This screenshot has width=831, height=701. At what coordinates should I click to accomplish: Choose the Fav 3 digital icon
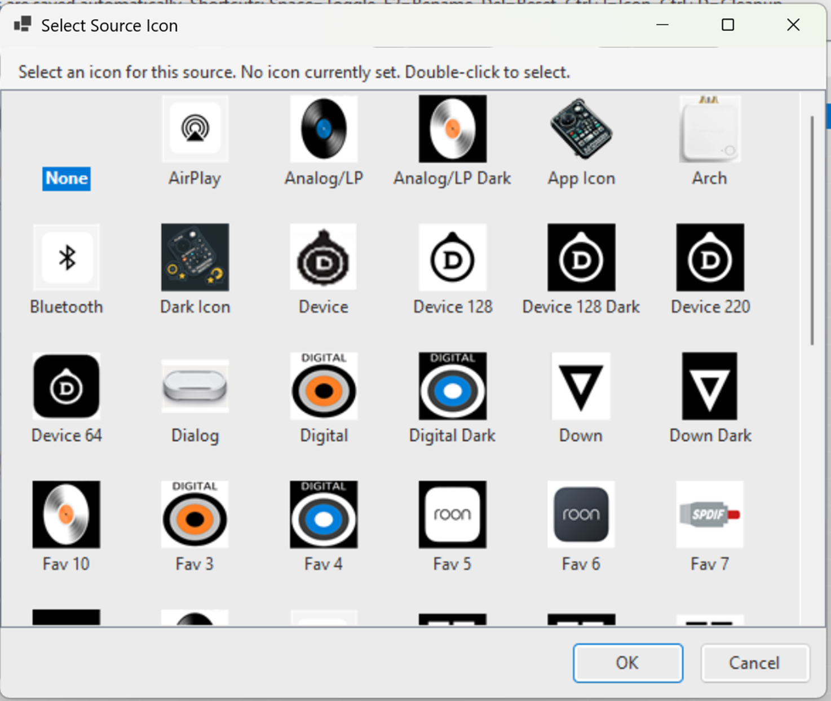pos(195,514)
